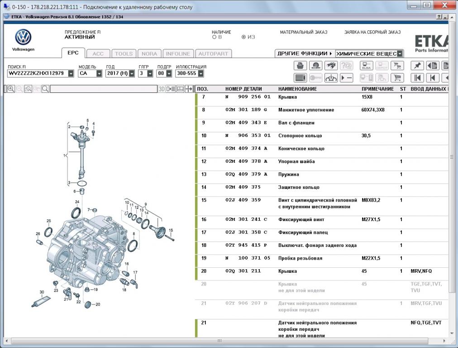Image resolution: width=458 pixels, height=348 pixels.
Task: Select part number '02J 409 359'
Action: 243,200
